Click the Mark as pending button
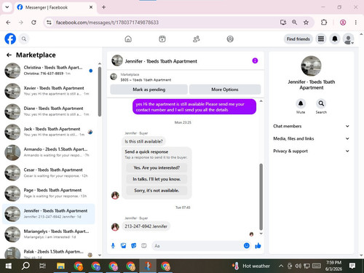The image size is (364, 273). (149, 90)
